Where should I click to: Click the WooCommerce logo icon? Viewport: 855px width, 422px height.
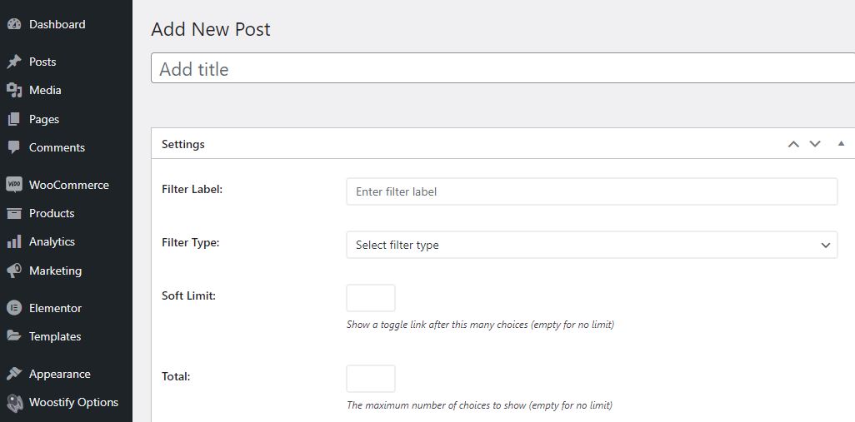pyautogui.click(x=14, y=185)
